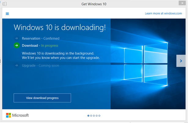The image size is (188, 123).
Task: Select the fourth page indicator dot
Action: [97, 116]
